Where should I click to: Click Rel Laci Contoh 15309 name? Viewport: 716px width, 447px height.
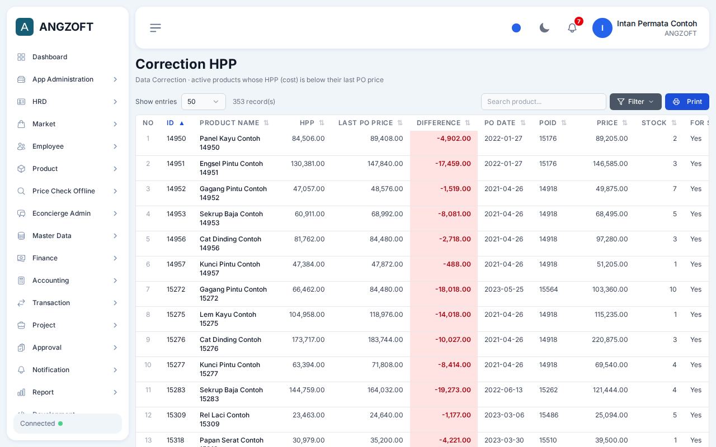[x=224, y=420]
